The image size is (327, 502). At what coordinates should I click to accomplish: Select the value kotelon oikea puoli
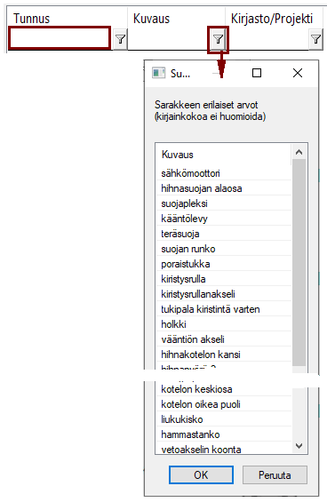coord(224,404)
